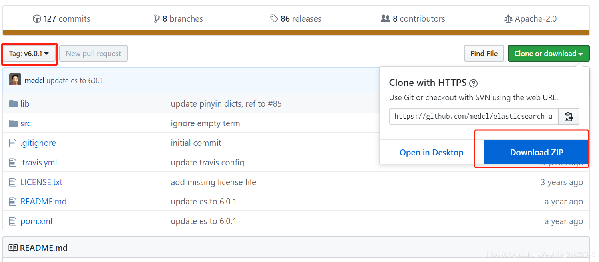Click the src folder icon
The image size is (599, 262).
(13, 123)
